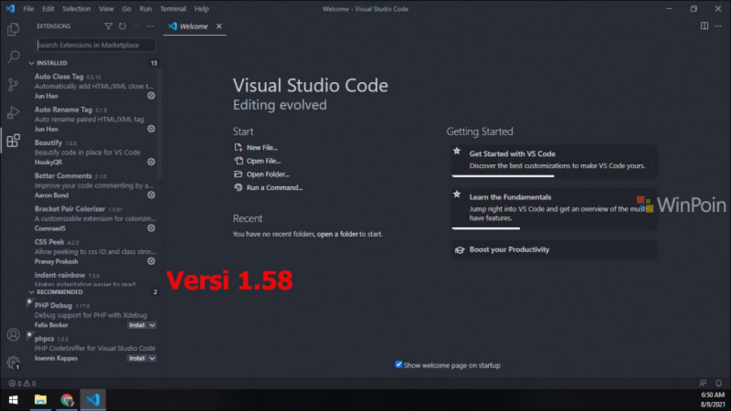Screen dimensions: 731x411
Task: Select the Welcome tab
Action: pyautogui.click(x=194, y=26)
